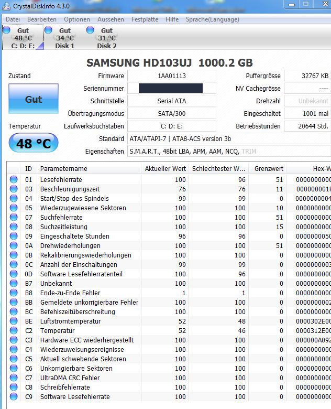Switch to Disk 1 tab

point(64,38)
